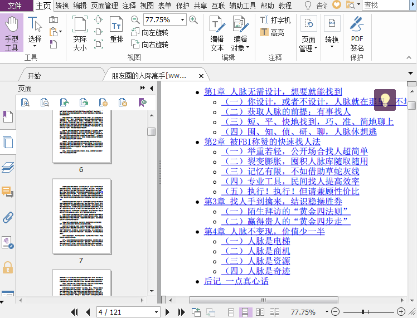The height and width of the screenshot is (318, 417).
Task: Open link 后记 一点真心话
Action: [236, 281]
